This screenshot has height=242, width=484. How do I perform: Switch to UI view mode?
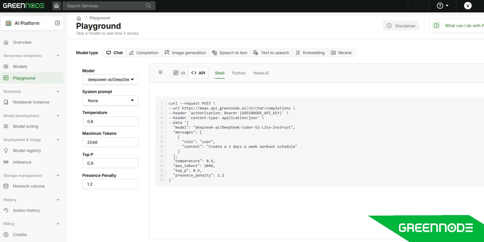coord(179,73)
